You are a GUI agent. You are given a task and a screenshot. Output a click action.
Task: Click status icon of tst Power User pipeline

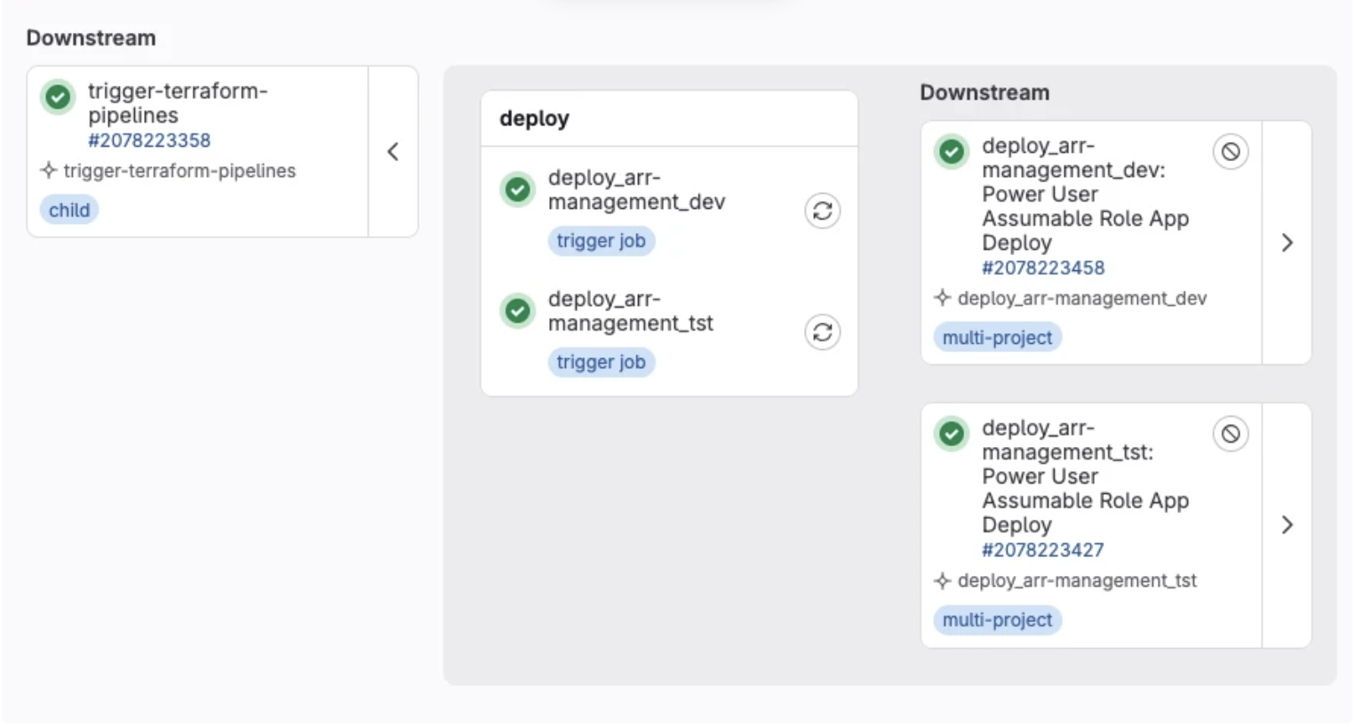[x=952, y=434]
